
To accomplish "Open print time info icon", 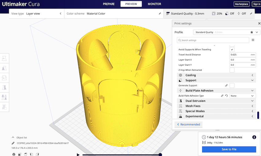I will point(254,137).
